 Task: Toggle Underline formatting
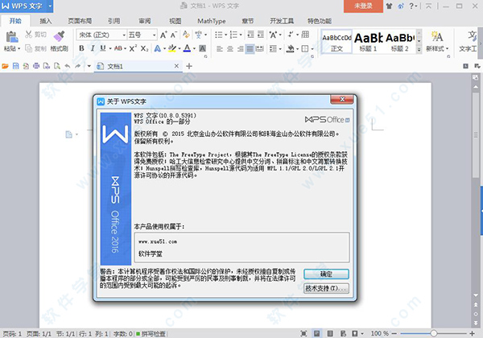point(103,48)
